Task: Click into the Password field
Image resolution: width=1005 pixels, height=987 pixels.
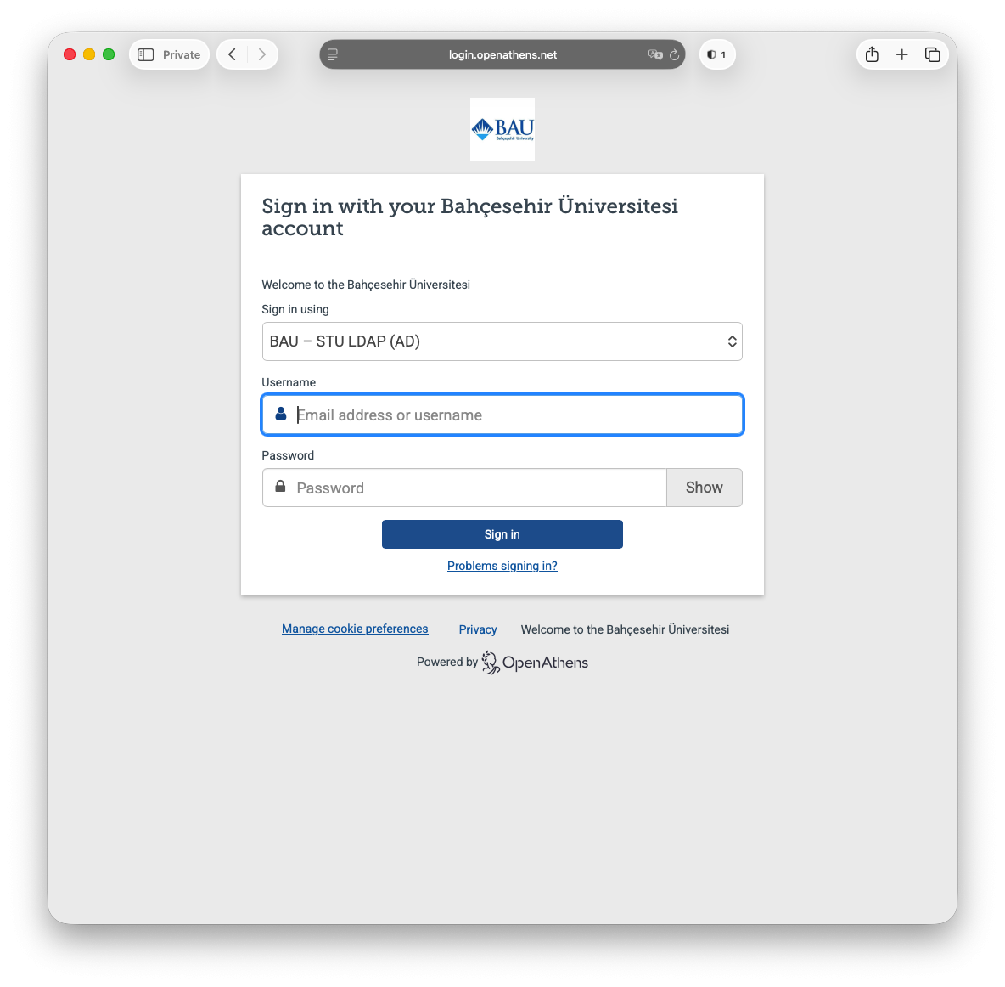Action: (475, 488)
